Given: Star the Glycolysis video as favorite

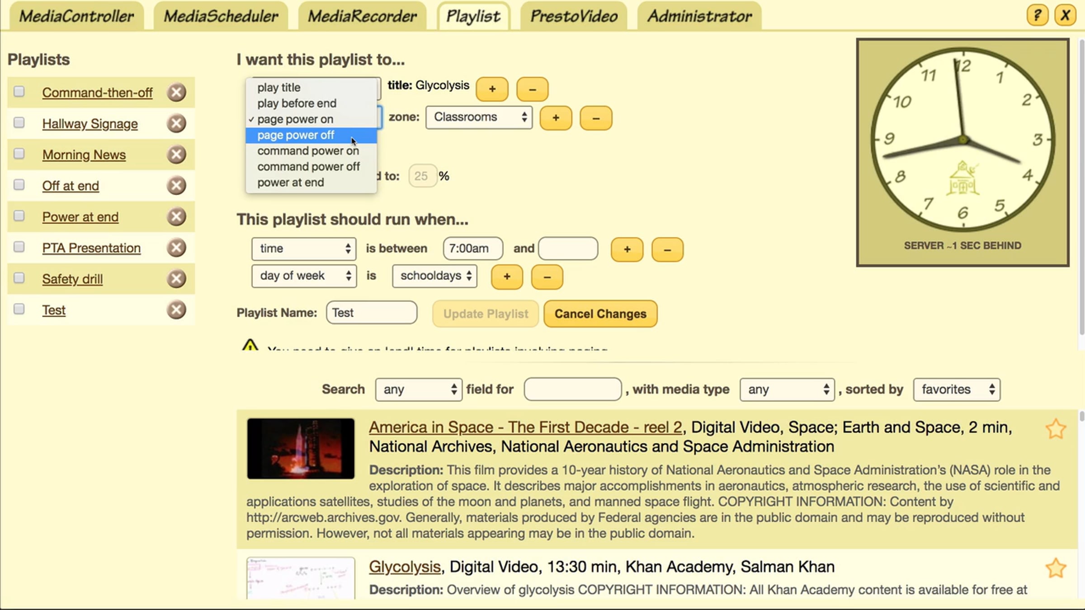Looking at the screenshot, I should [1056, 568].
